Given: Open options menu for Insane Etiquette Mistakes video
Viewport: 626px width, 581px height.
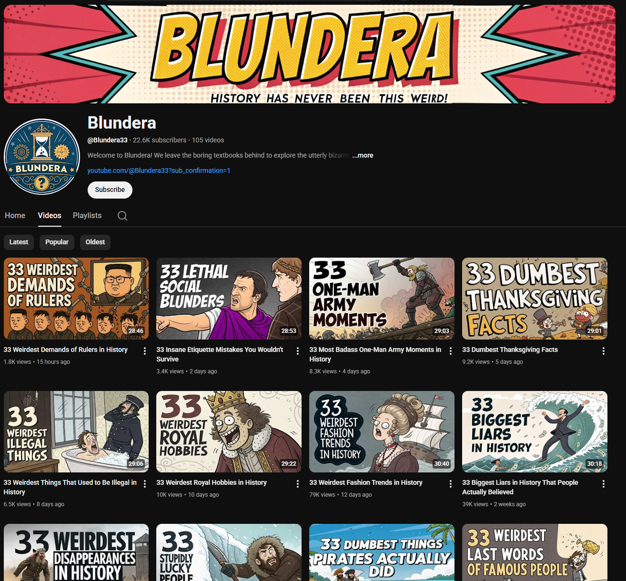Looking at the screenshot, I should coord(298,351).
